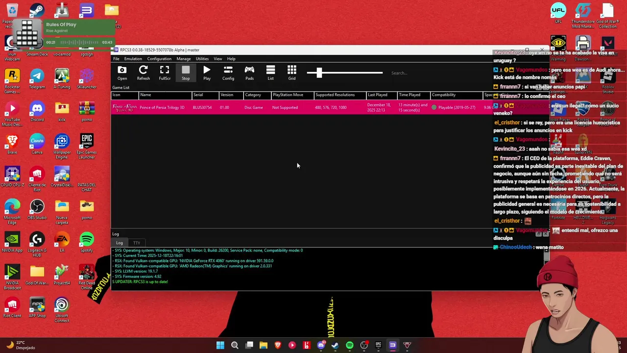Refresh the RPCS3 game list
Screen dimensions: 627x353
(x=143, y=73)
